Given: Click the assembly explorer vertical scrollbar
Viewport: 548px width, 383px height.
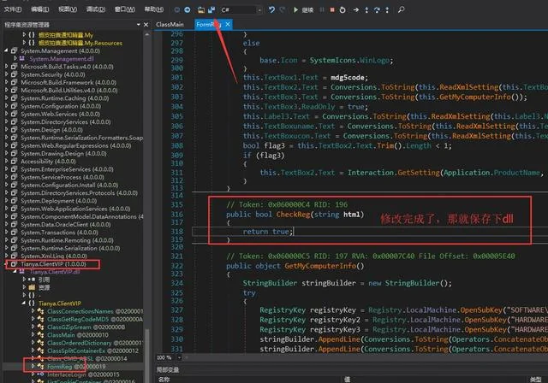Looking at the screenshot, I should [x=146, y=195].
